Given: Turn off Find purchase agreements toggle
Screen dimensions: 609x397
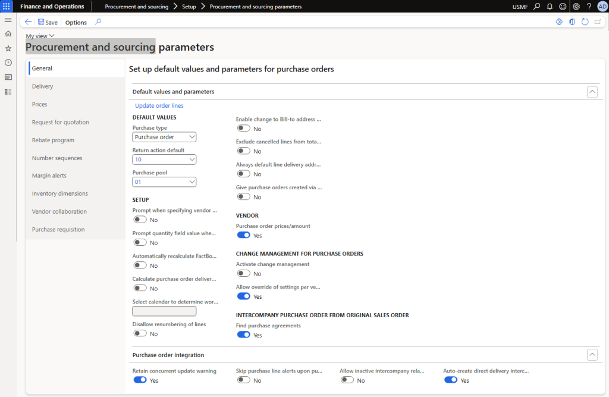Looking at the screenshot, I should pyautogui.click(x=243, y=335).
